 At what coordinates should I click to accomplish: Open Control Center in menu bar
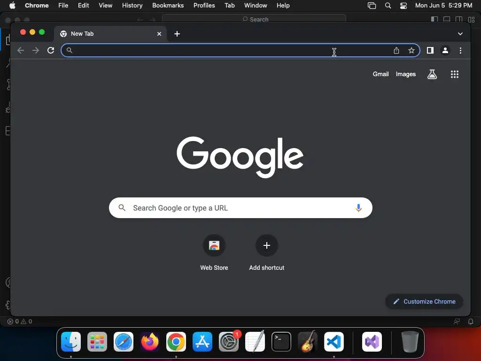(403, 6)
